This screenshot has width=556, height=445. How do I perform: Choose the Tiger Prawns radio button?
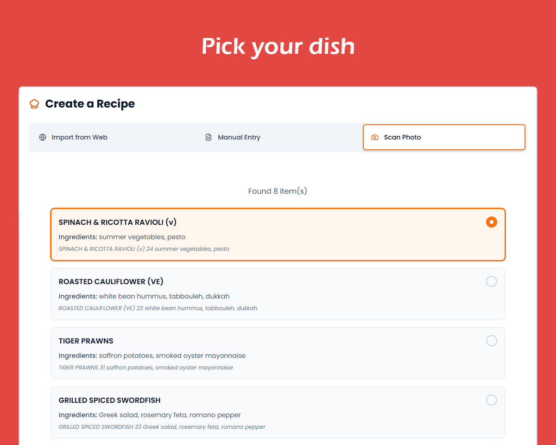click(491, 341)
